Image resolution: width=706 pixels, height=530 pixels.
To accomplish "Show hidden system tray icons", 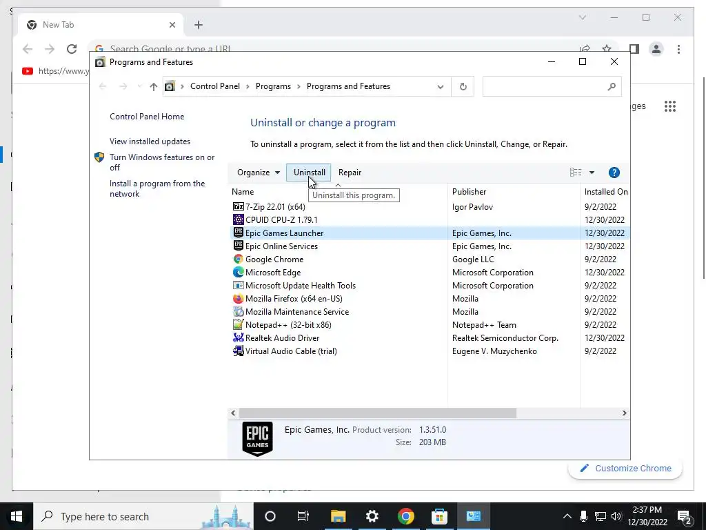I will click(567, 516).
